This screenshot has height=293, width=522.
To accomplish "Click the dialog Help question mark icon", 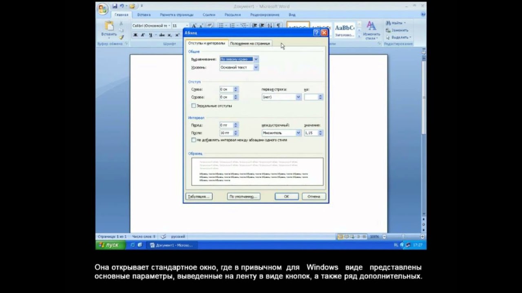I will click(316, 33).
